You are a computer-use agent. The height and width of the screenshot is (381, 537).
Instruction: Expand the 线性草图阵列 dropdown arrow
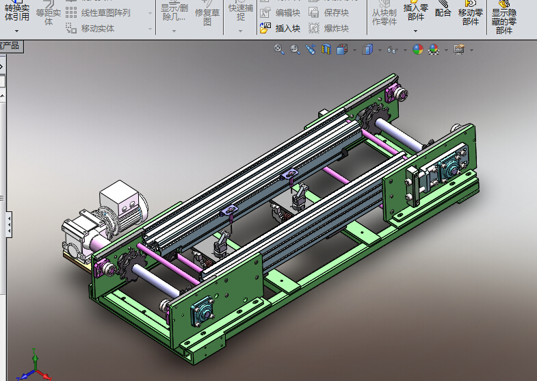pyautogui.click(x=150, y=14)
